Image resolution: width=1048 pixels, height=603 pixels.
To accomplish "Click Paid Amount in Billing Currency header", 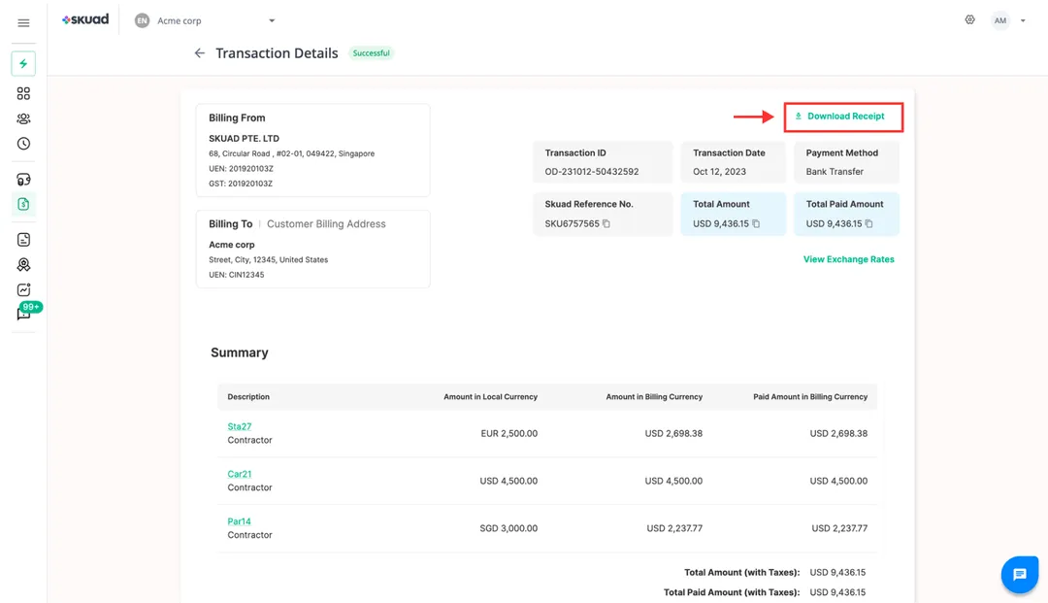I will coord(810,397).
